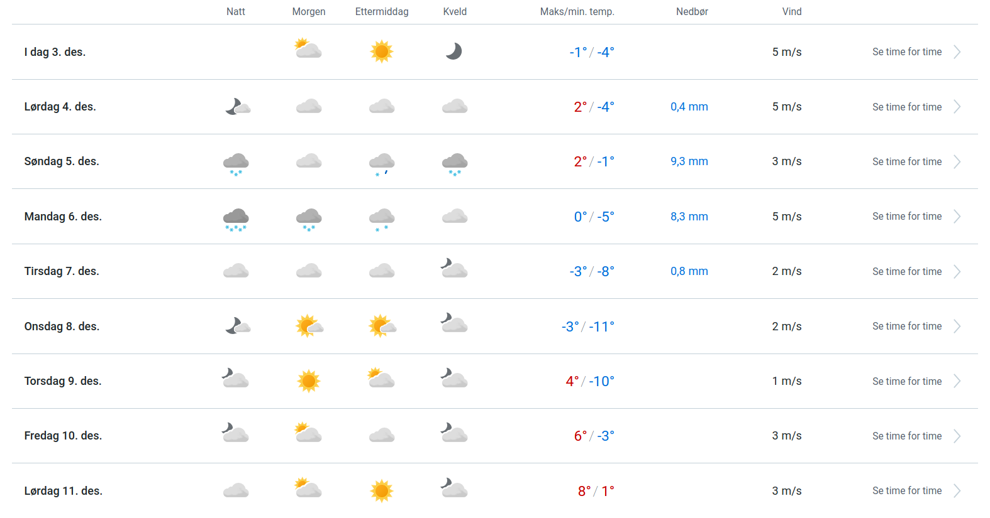Click the Nedbør column header
Screen dimensions: 990x518
[x=692, y=12]
